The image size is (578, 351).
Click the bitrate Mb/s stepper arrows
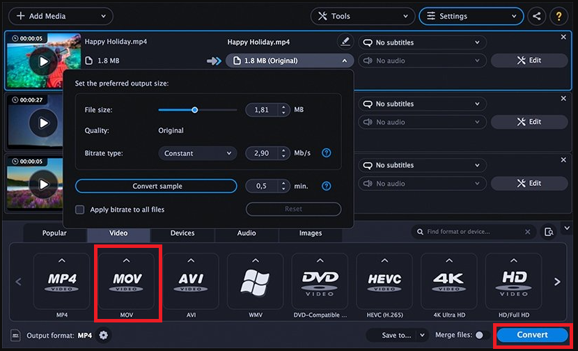283,153
